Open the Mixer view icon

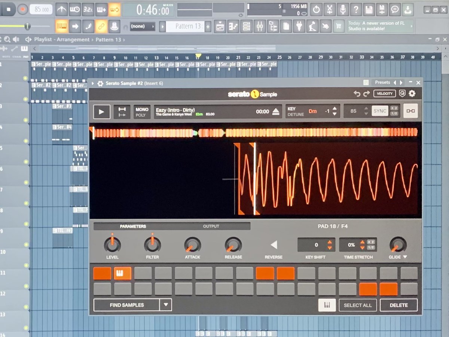259,26
